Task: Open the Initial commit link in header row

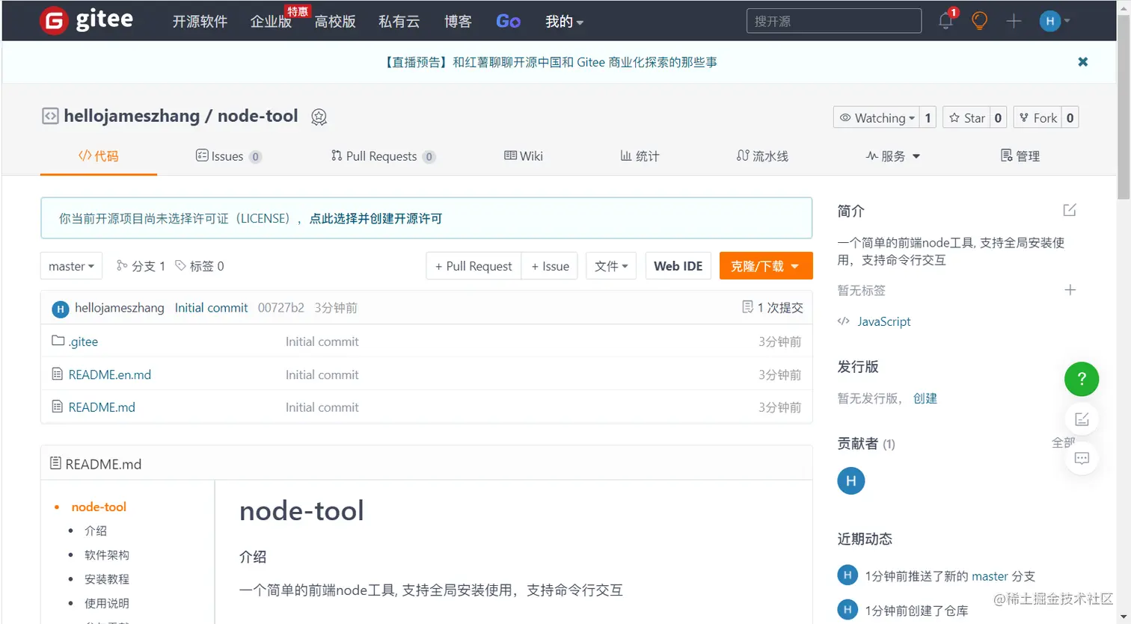Action: [211, 308]
